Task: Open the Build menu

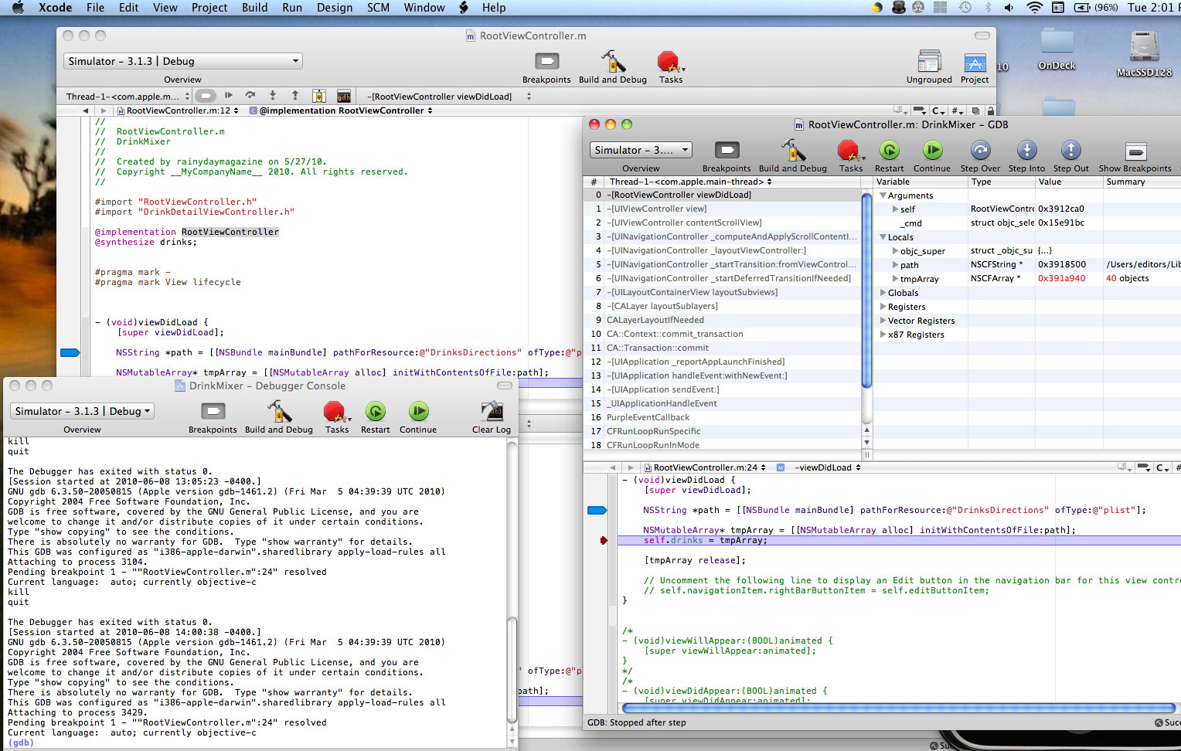Action: (x=255, y=8)
